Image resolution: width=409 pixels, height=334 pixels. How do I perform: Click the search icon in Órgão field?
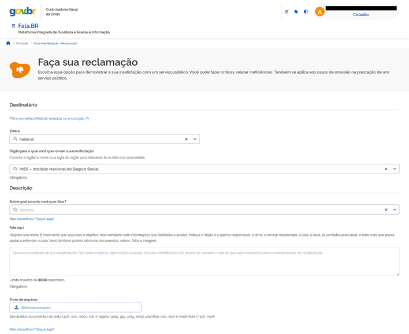15,169
